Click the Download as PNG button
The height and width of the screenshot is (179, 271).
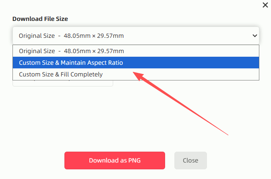pos(115,160)
